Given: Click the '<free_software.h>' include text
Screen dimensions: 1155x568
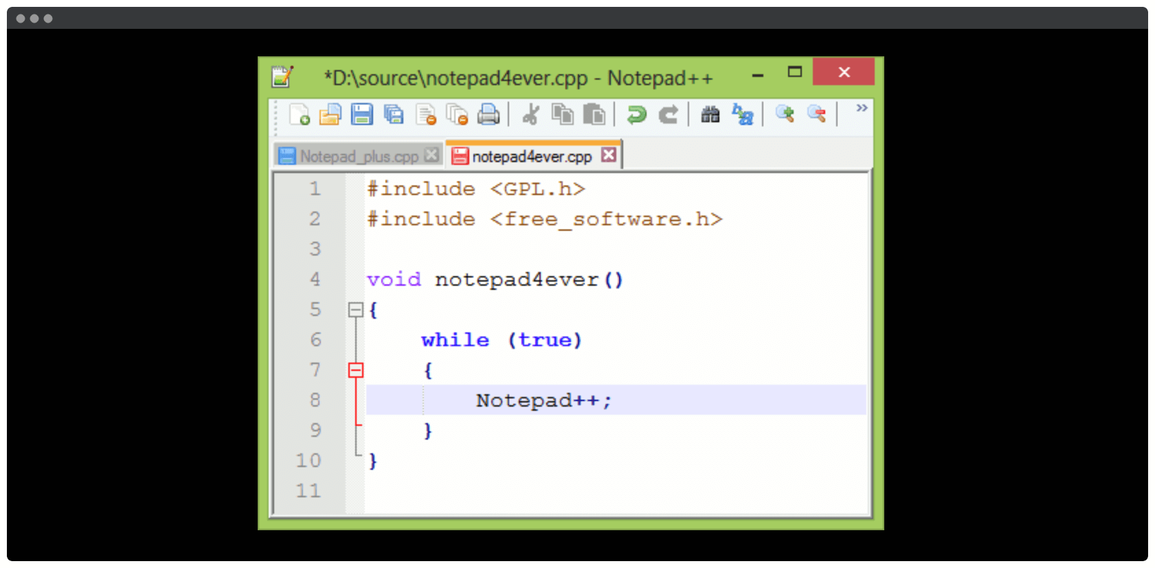Looking at the screenshot, I should 606,220.
